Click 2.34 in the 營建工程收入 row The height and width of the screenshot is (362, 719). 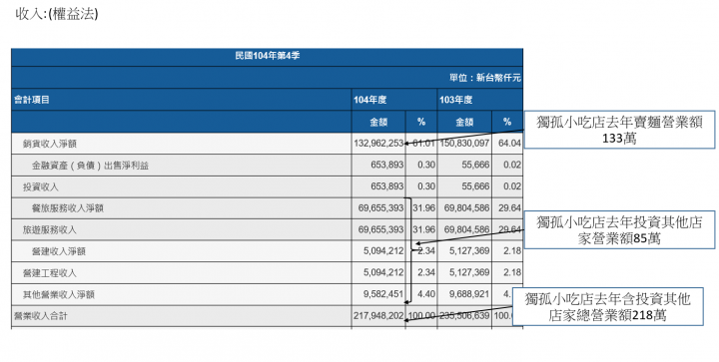[x=426, y=272]
